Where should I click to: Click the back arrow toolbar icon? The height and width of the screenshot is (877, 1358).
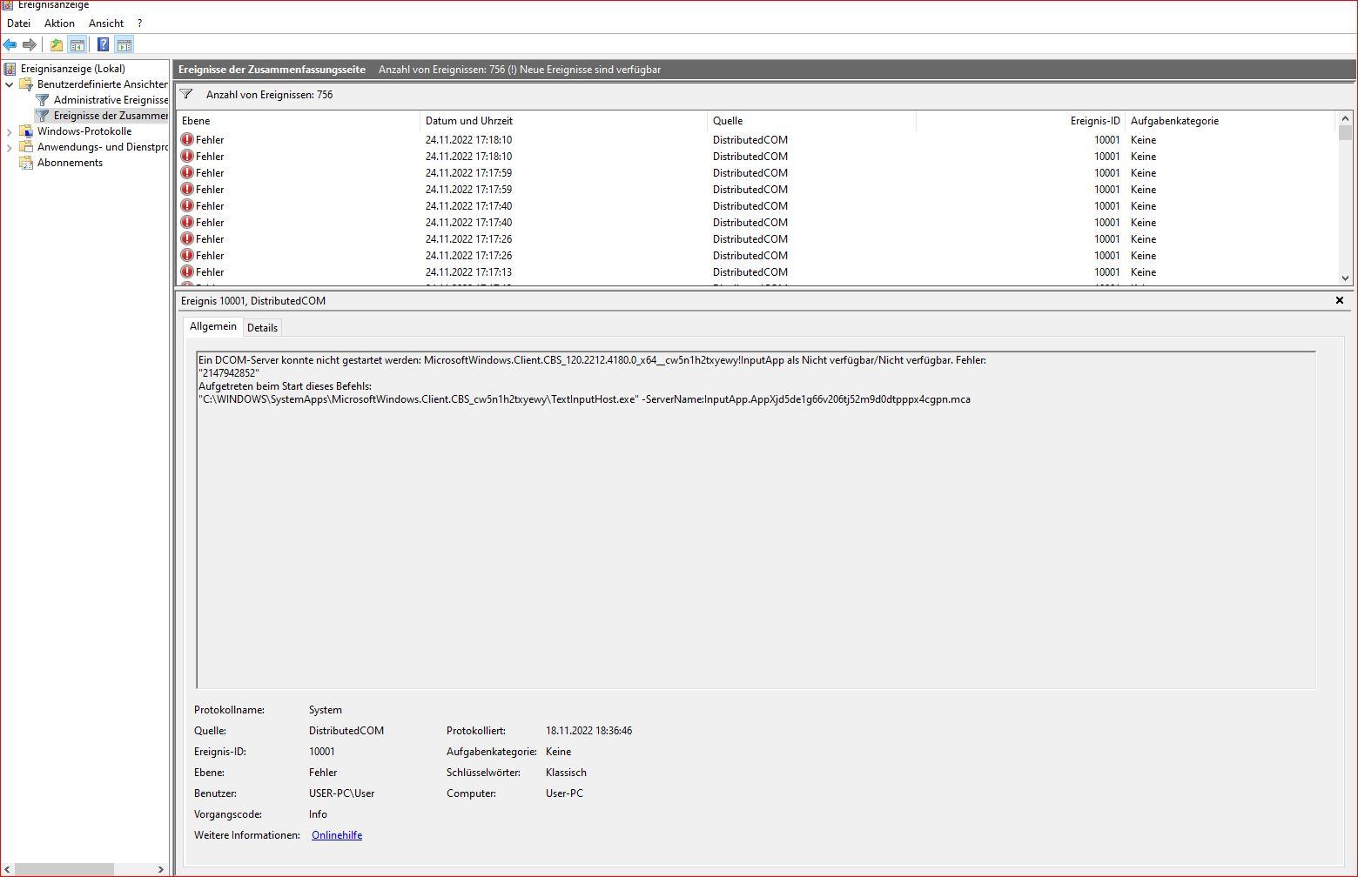tap(10, 44)
